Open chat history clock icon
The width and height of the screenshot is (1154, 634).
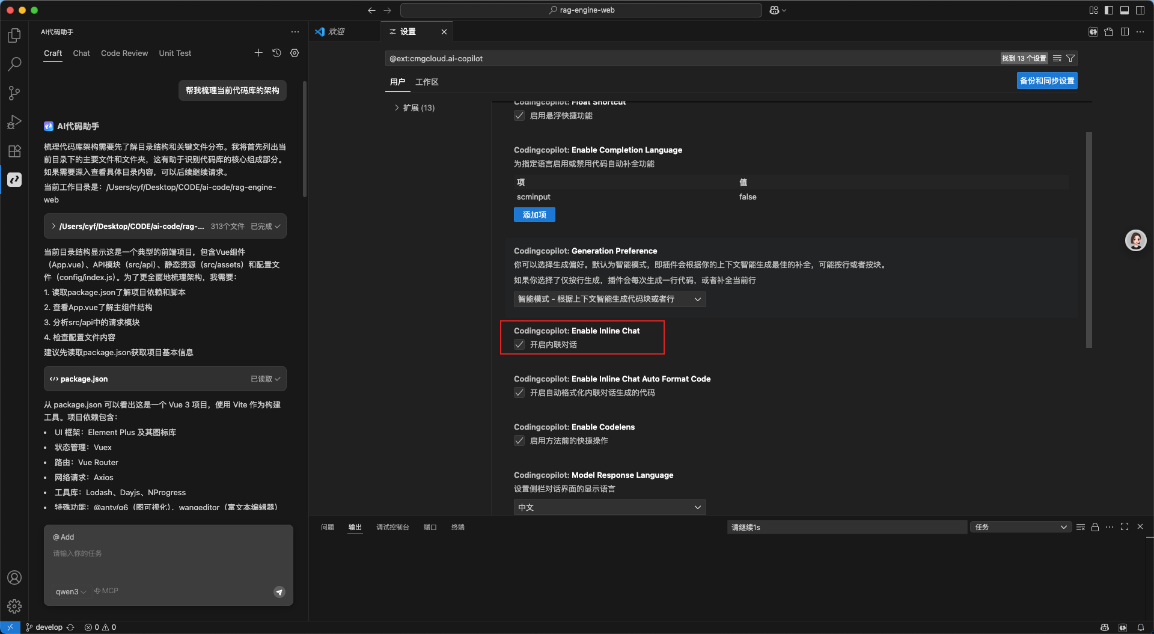[276, 53]
